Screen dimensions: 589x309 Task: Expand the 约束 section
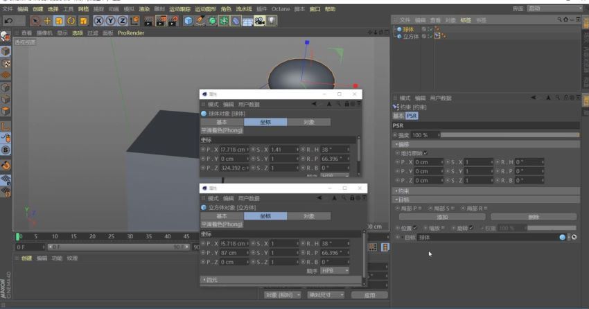click(x=486, y=191)
